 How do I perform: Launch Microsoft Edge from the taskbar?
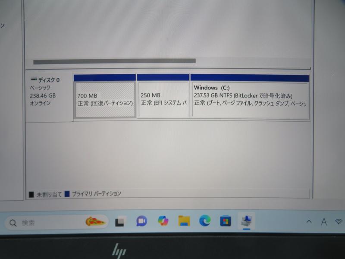click(205, 221)
